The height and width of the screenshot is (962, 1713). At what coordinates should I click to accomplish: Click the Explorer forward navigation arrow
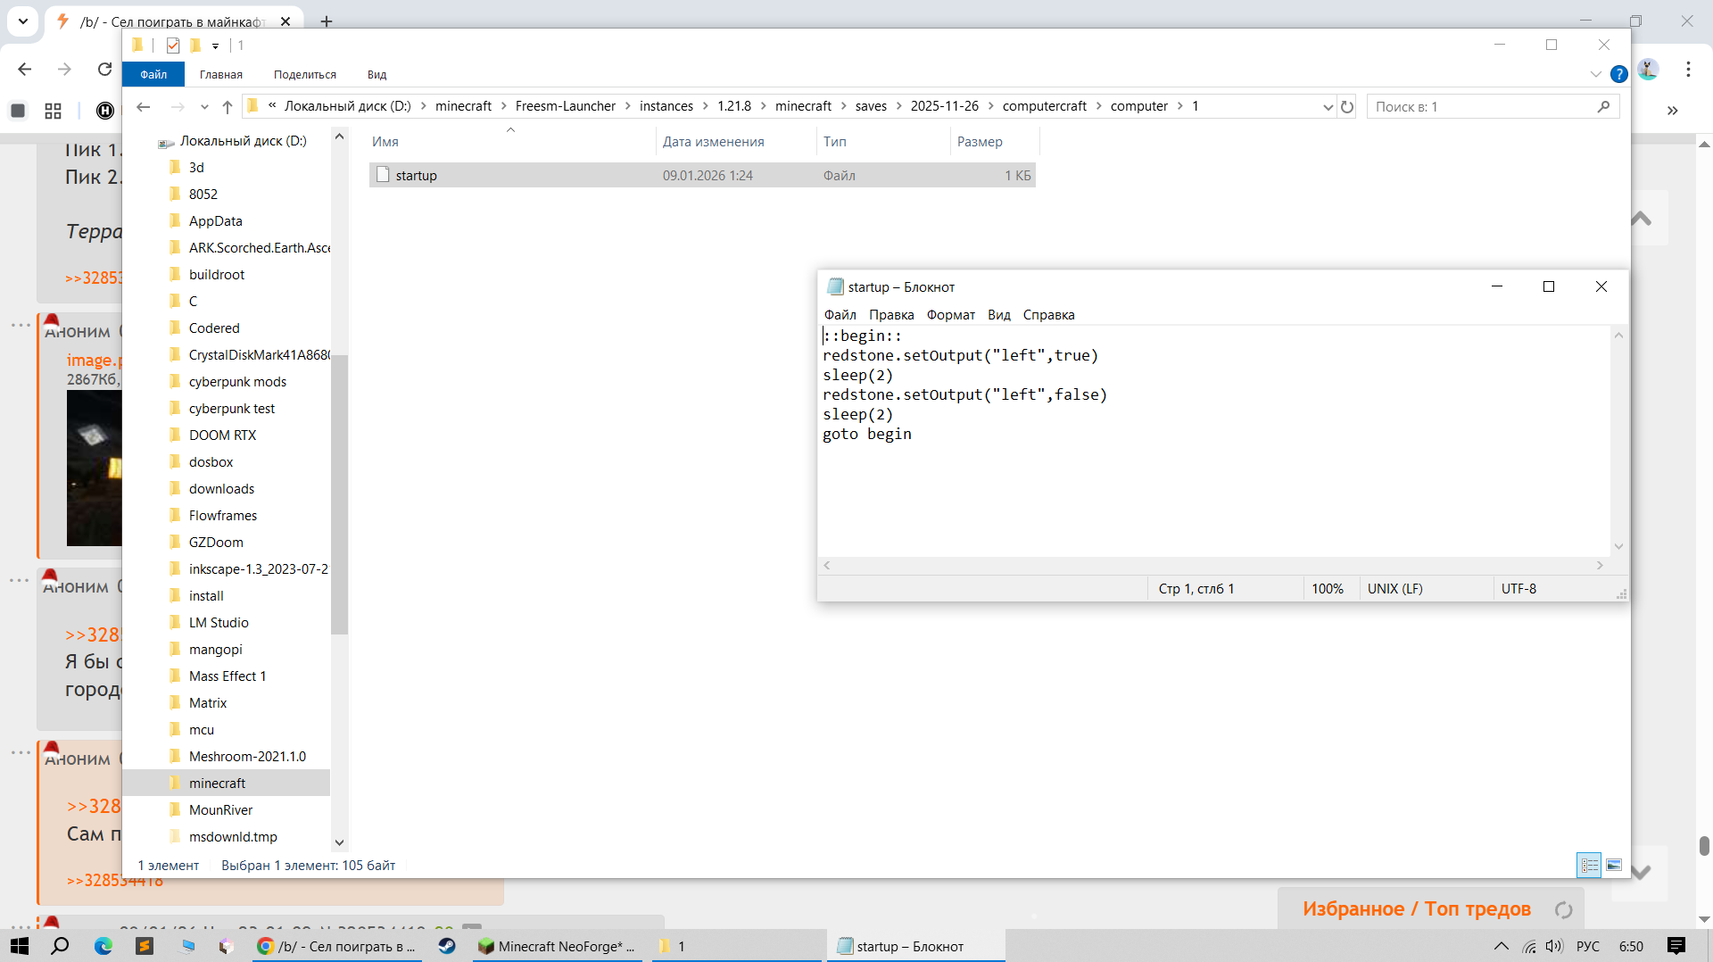pyautogui.click(x=178, y=107)
